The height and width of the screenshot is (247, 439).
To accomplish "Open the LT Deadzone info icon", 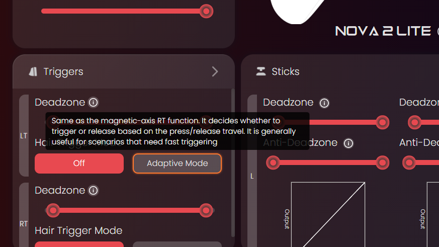I will click(x=93, y=103).
